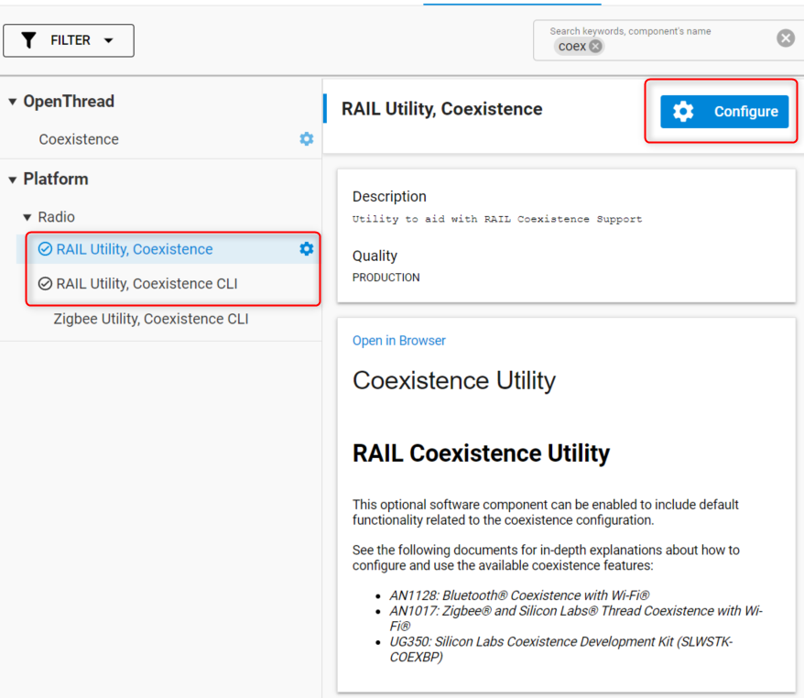804x698 pixels.
Task: Select Coexistence under OpenThread
Action: (79, 139)
